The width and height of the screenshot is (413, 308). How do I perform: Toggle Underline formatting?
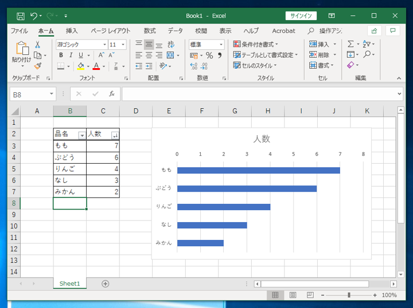(x=81, y=55)
